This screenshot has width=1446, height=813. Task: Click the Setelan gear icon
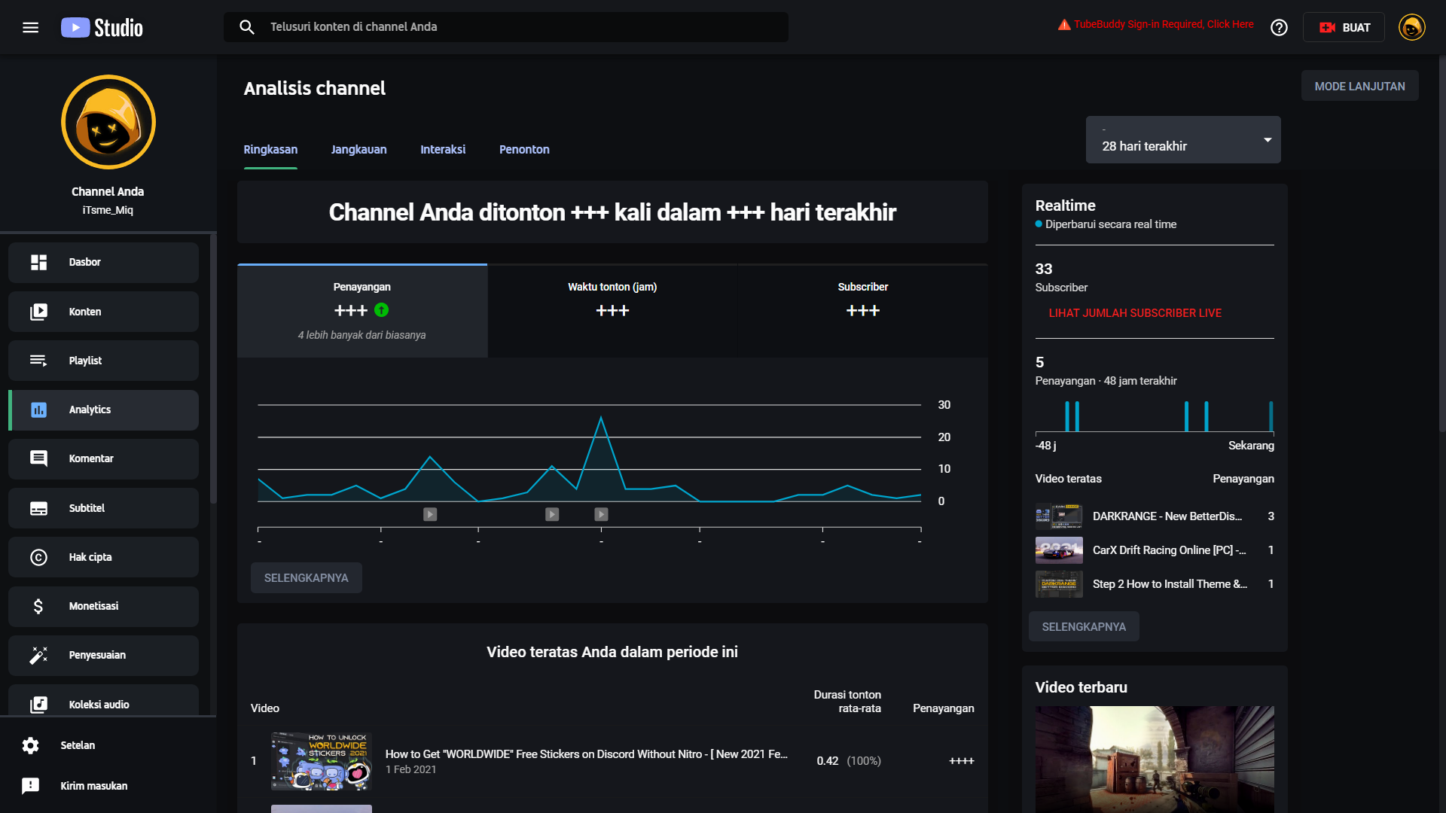[x=30, y=745]
